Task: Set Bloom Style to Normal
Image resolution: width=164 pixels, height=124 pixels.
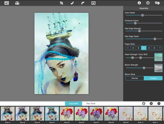Action: (134, 78)
